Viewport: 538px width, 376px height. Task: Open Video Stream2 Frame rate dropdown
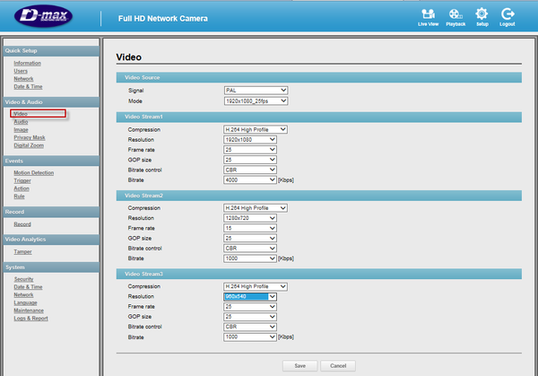pos(250,228)
